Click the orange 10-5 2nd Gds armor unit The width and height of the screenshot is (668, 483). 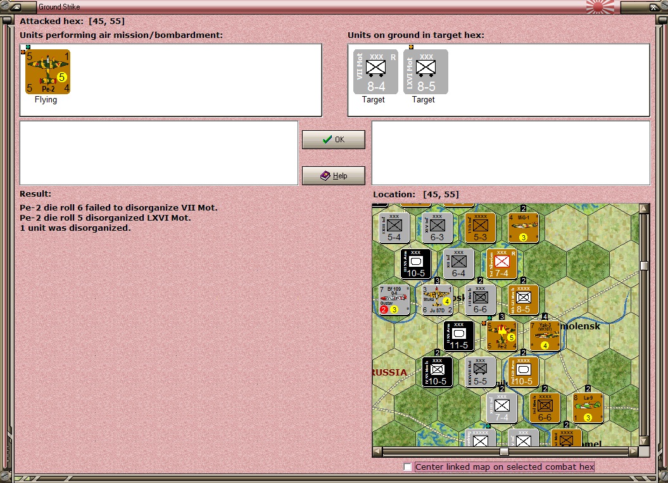(x=523, y=372)
